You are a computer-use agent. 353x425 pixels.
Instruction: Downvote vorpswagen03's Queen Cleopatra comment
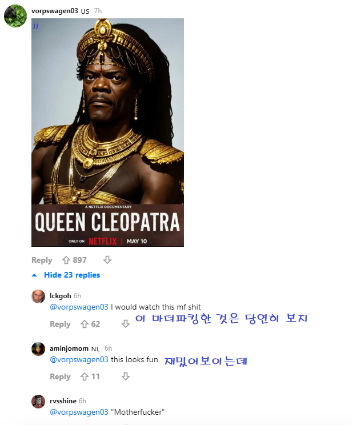(x=107, y=260)
